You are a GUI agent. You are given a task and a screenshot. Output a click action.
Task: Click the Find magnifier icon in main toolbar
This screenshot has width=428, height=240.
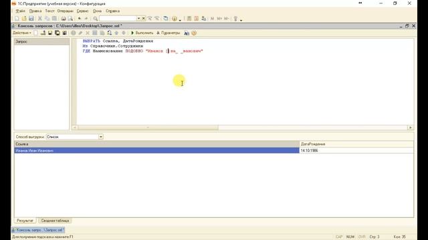pyautogui.click(x=95, y=19)
